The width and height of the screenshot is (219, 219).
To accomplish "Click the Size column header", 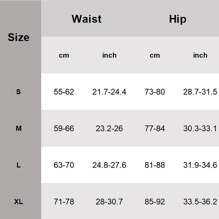I will 19,37.
